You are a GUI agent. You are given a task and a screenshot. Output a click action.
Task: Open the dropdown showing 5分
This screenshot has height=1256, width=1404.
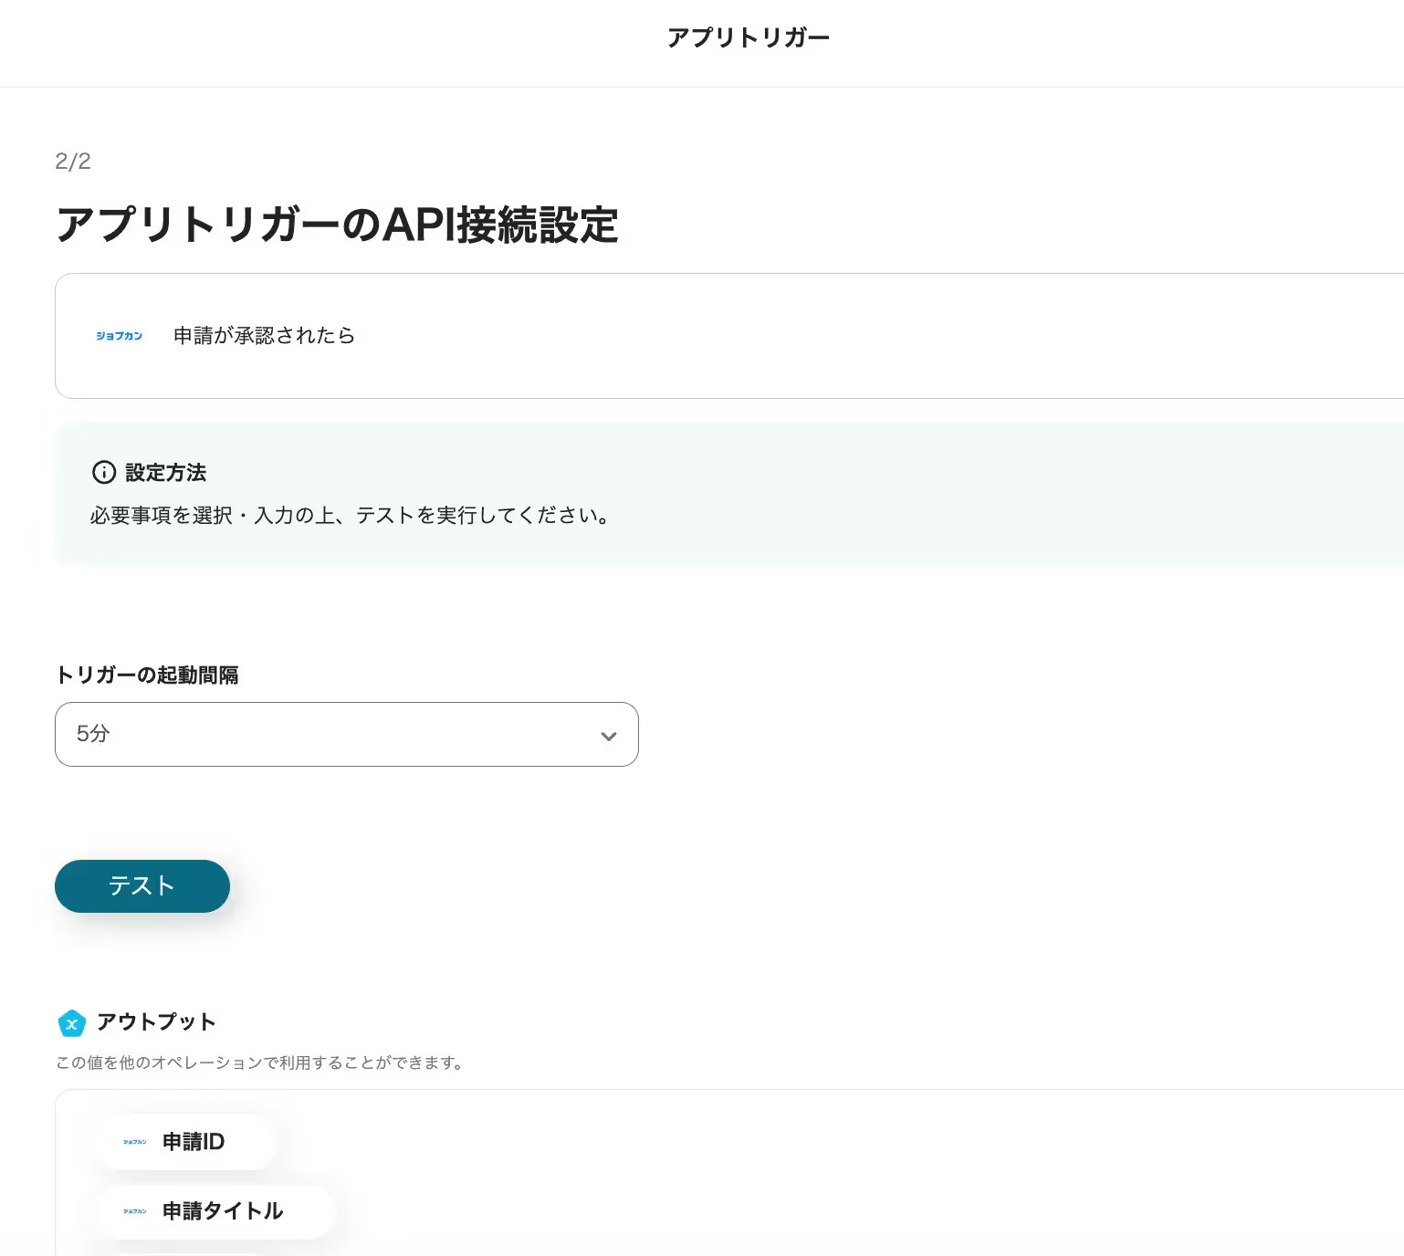(x=346, y=734)
